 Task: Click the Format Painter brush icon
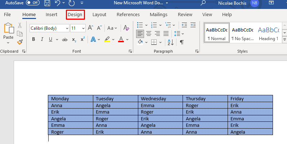pos(19,42)
